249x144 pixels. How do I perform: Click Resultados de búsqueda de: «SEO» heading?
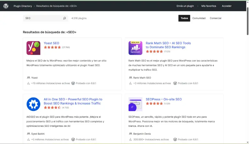50,32
